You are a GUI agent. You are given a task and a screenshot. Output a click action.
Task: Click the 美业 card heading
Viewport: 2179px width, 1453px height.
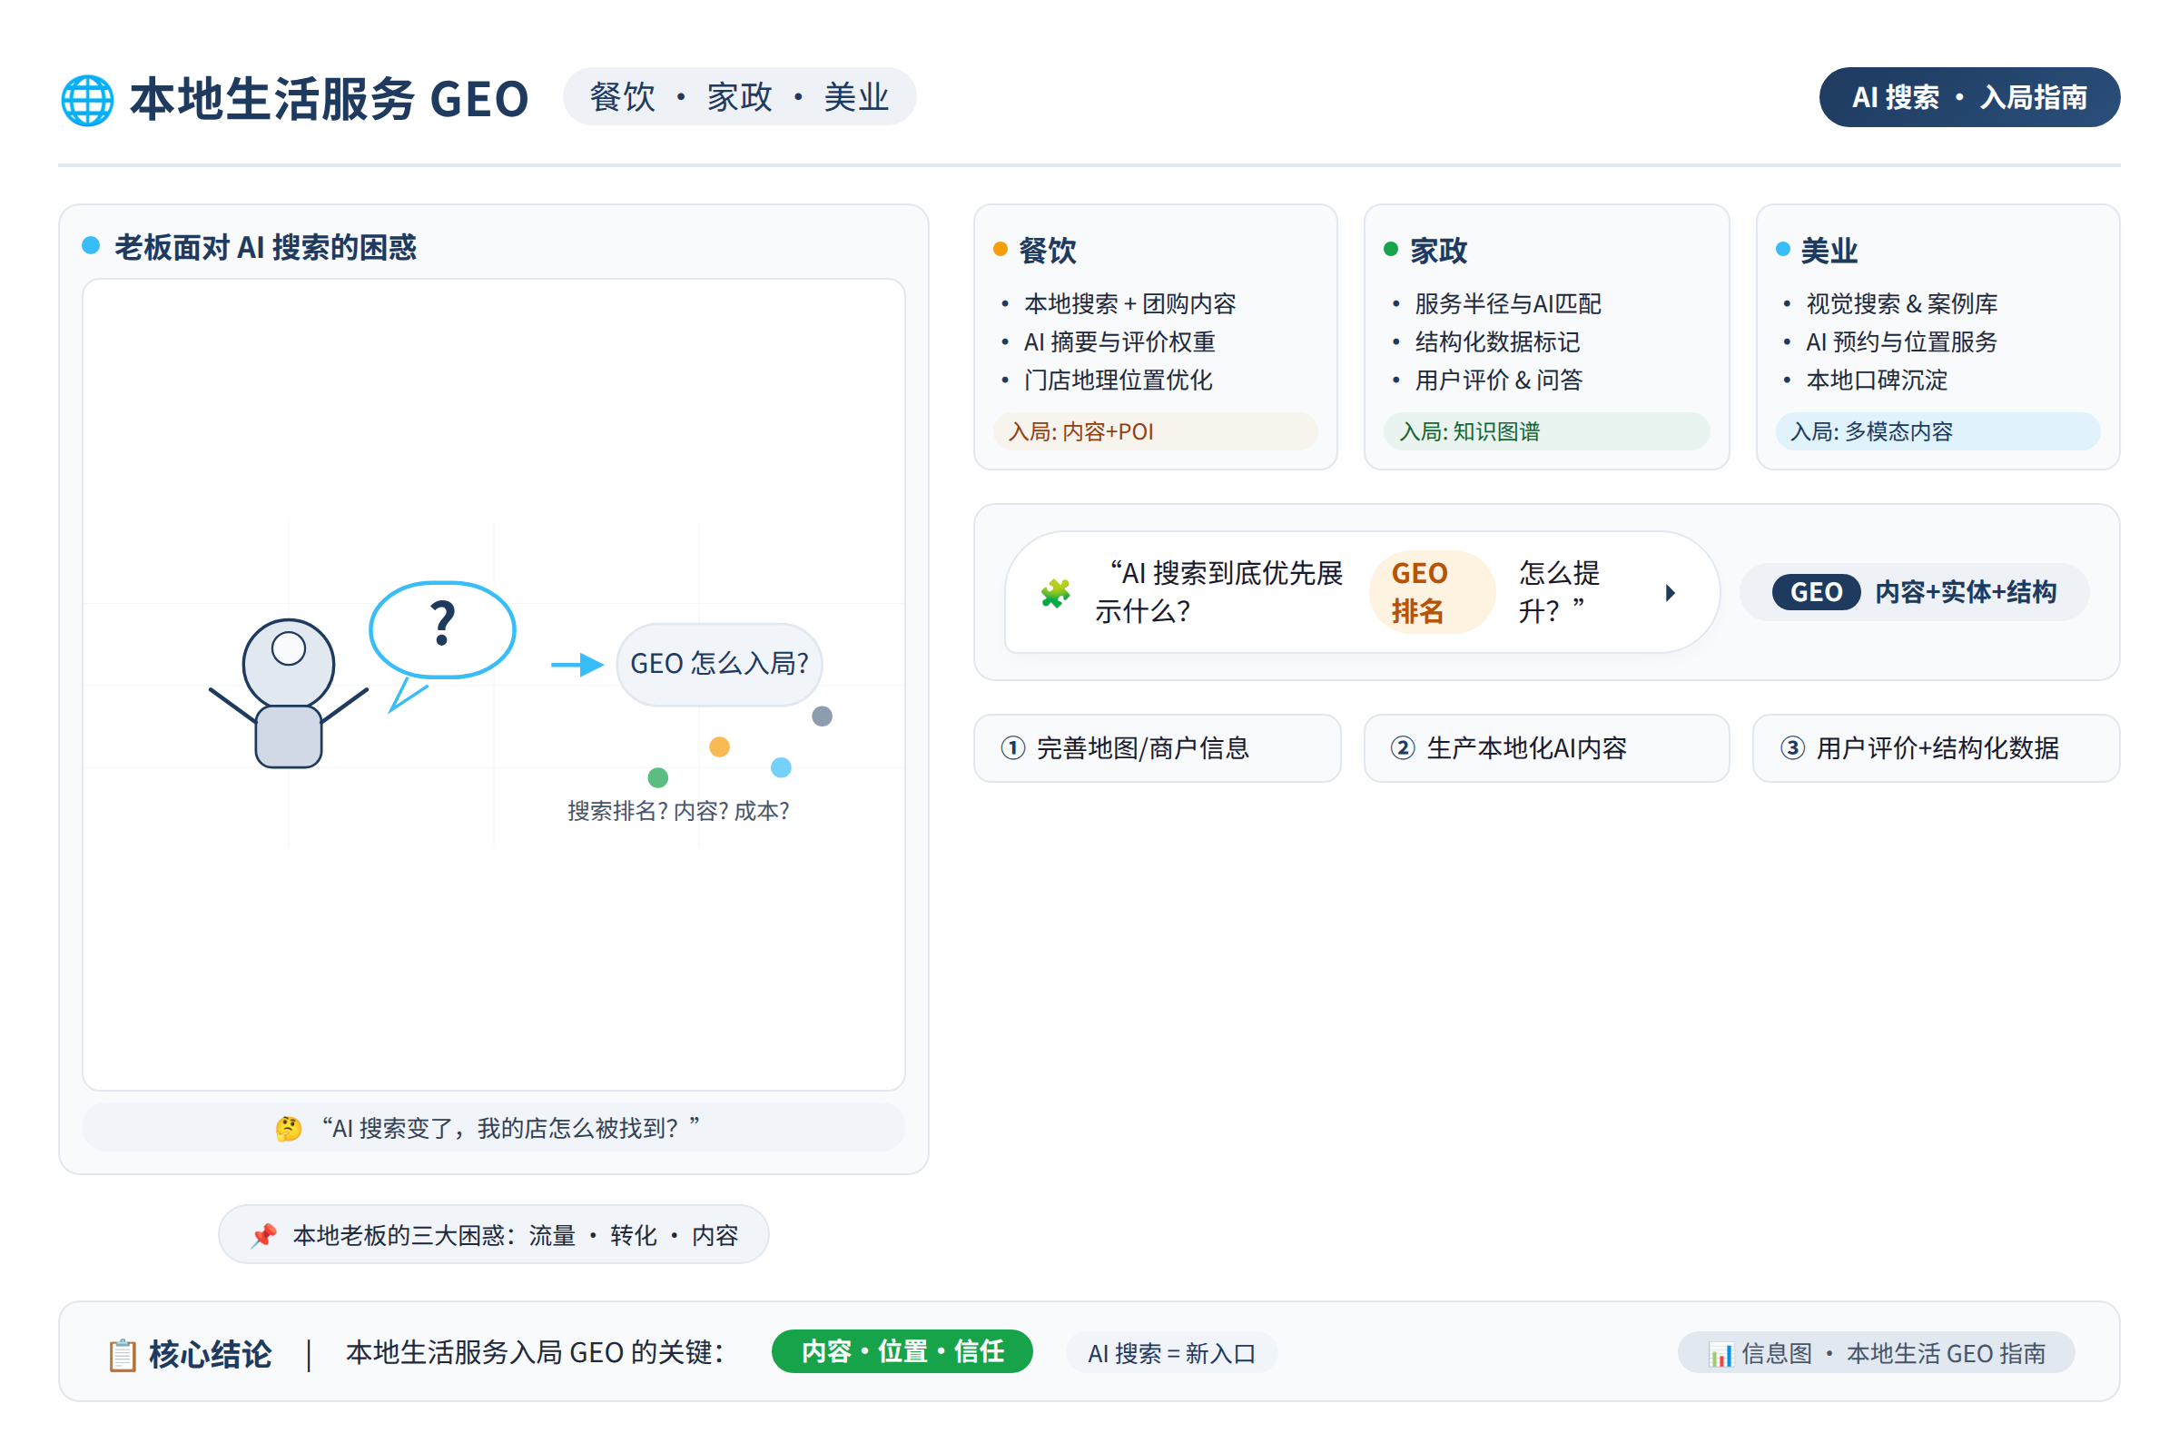point(1829,251)
